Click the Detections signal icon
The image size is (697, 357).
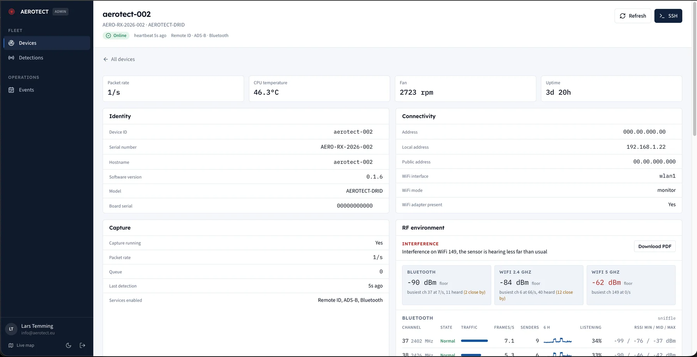(x=11, y=58)
